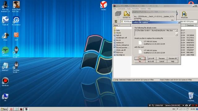The width and height of the screenshot is (198, 111).
Task: Launch the green Torrentex desktop icon
Action: coord(5,51)
